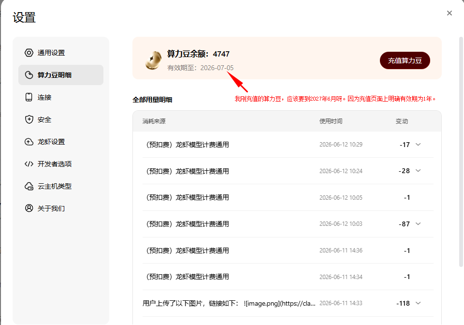The image size is (464, 325).
Task: Click the 充值算力豆 button
Action: 405,60
